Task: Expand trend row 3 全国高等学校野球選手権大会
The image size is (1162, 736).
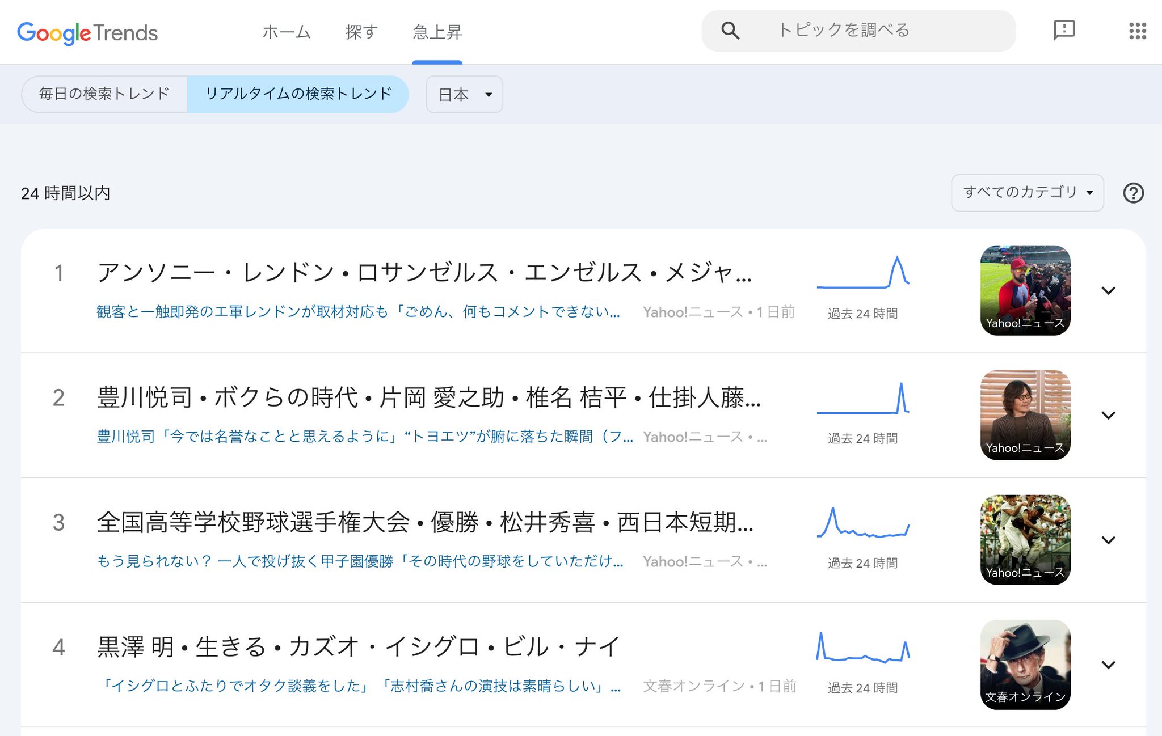Action: (1108, 540)
